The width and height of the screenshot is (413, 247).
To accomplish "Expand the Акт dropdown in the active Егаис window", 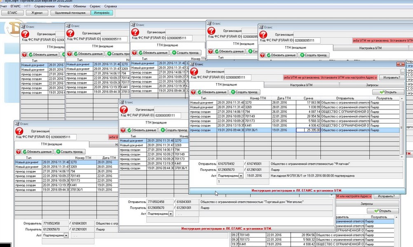I will [241, 176].
